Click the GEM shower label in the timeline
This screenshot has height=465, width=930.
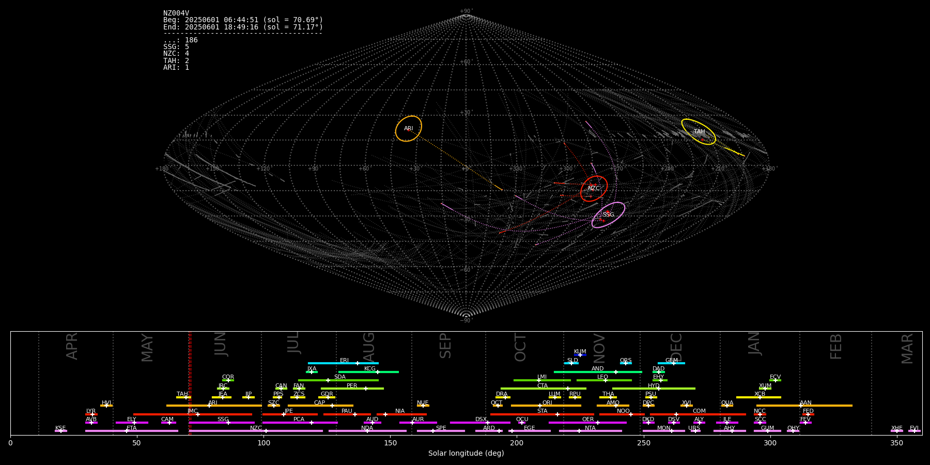click(x=671, y=361)
